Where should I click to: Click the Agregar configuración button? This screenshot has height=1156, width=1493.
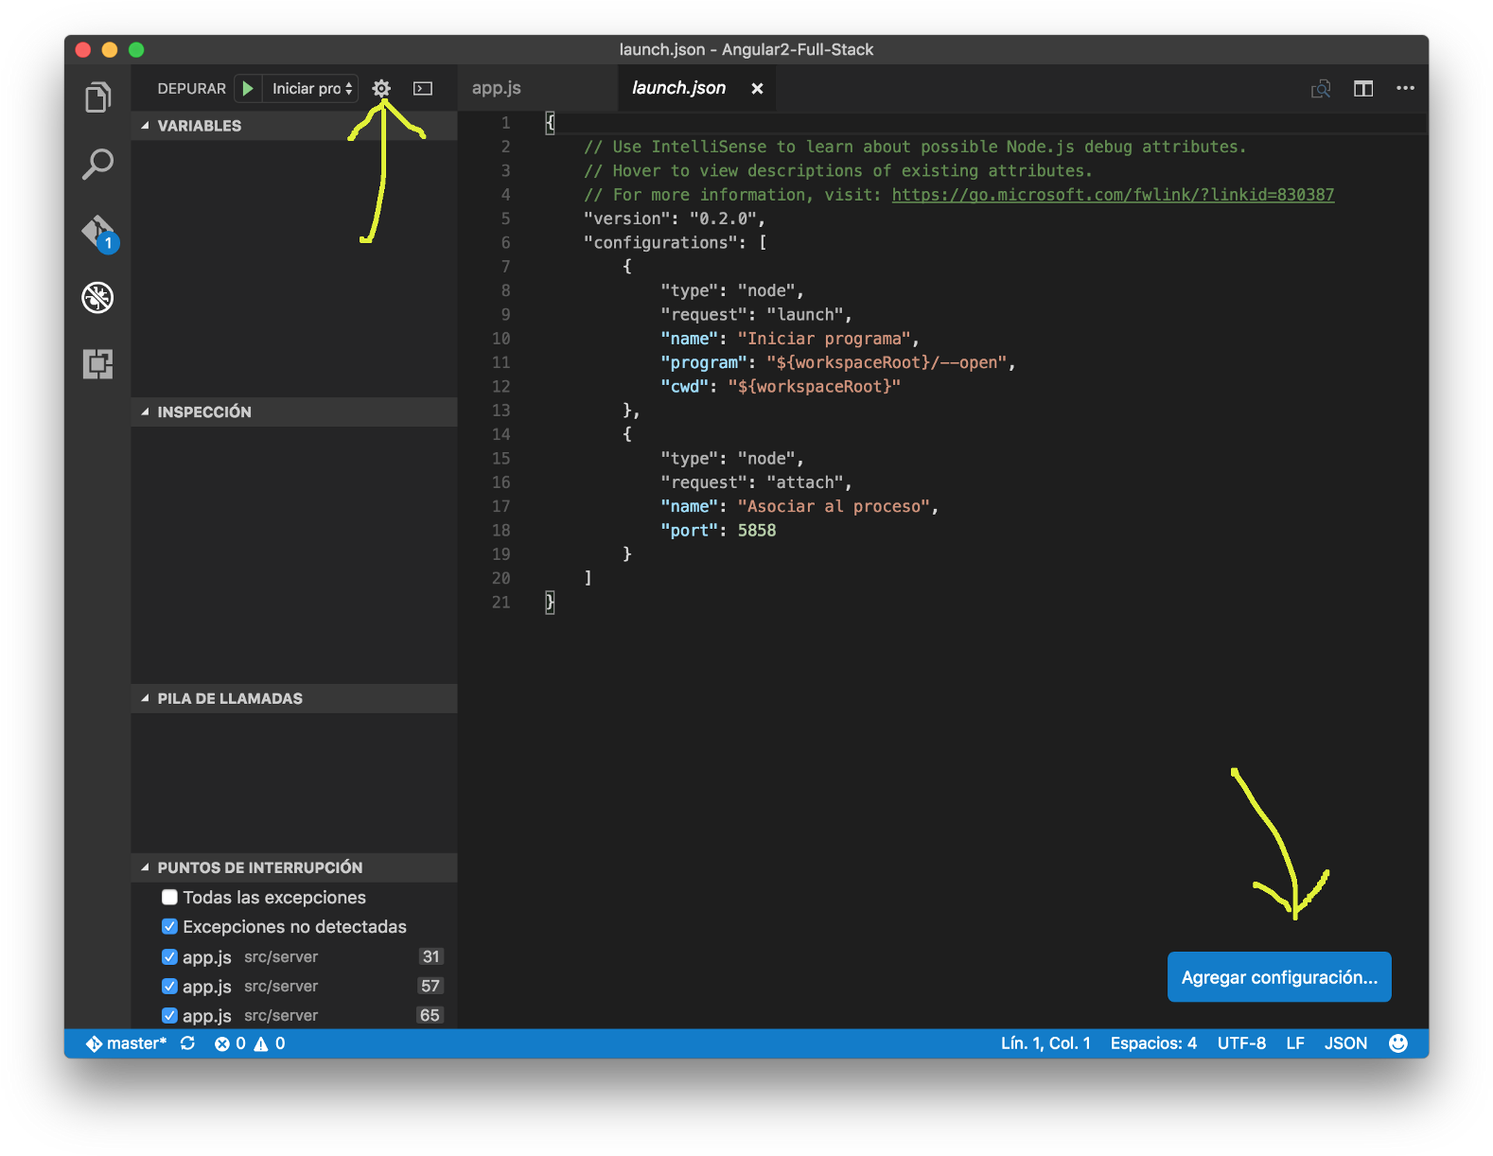tap(1278, 977)
